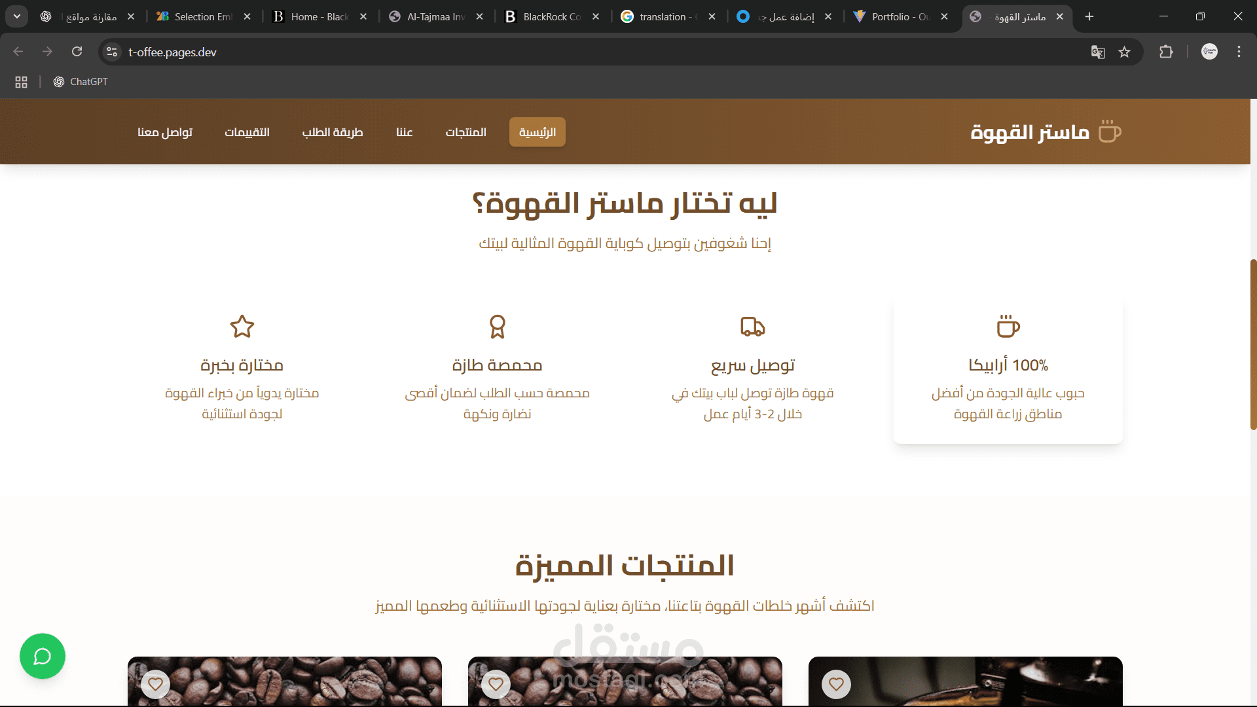
Task: Close the BlackRock Co tab
Action: [596, 16]
